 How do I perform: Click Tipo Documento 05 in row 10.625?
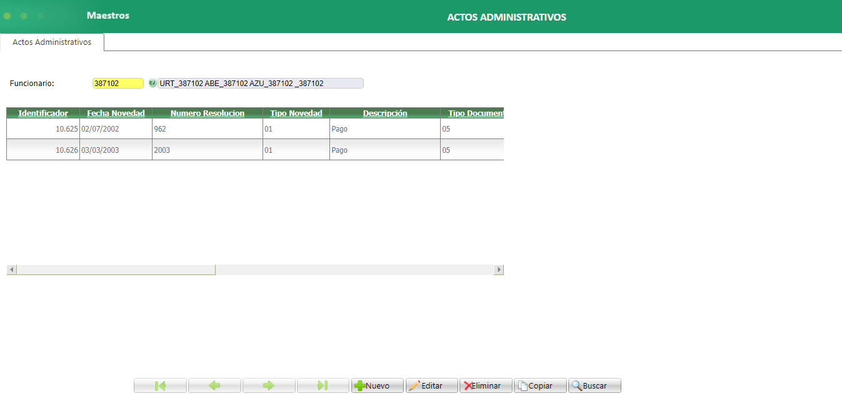click(x=473, y=129)
